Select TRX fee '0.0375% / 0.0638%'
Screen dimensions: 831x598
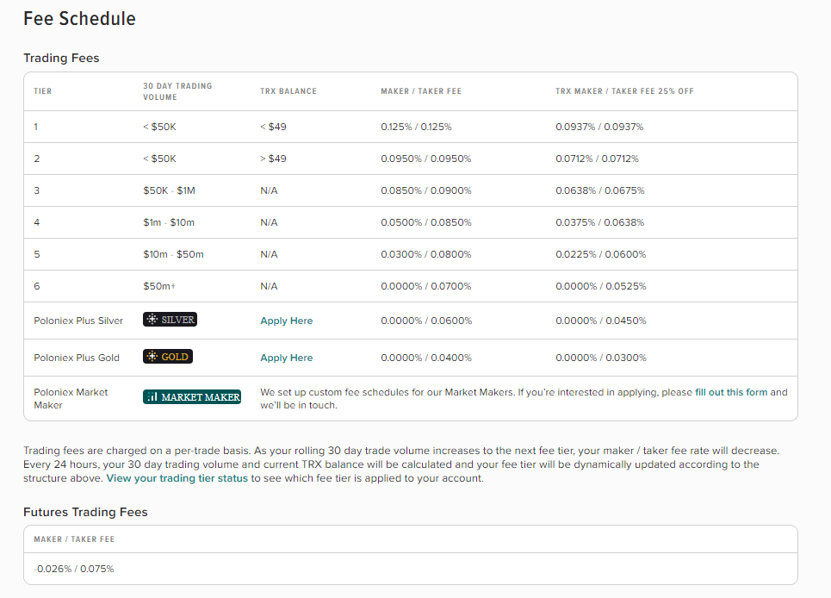600,222
